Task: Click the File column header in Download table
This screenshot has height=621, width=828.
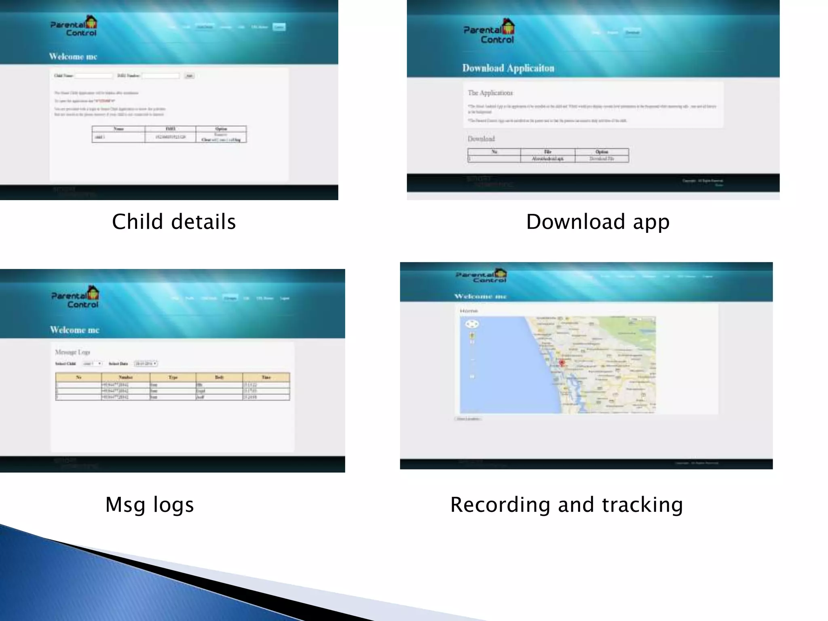Action: click(x=548, y=152)
